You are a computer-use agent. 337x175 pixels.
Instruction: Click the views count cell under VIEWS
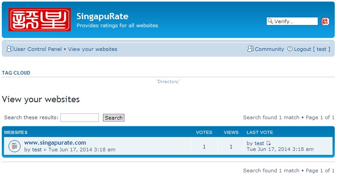231,147
